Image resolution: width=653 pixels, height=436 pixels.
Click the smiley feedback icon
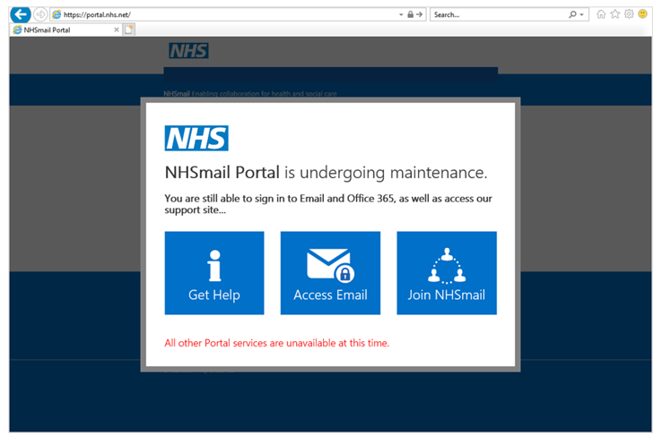coord(643,14)
